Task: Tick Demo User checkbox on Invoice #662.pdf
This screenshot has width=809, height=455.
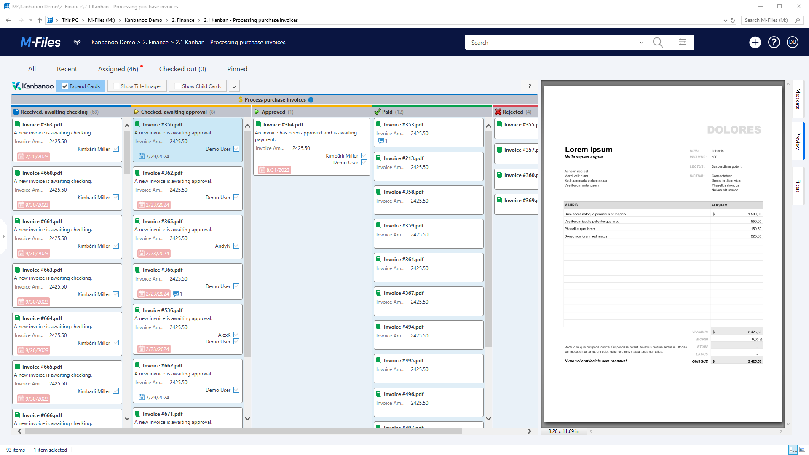Action: tap(236, 390)
